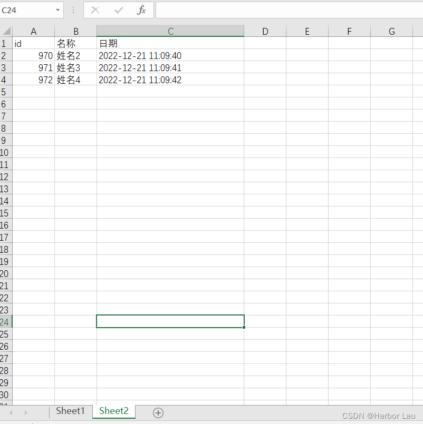Select the cell containing id

[33, 43]
